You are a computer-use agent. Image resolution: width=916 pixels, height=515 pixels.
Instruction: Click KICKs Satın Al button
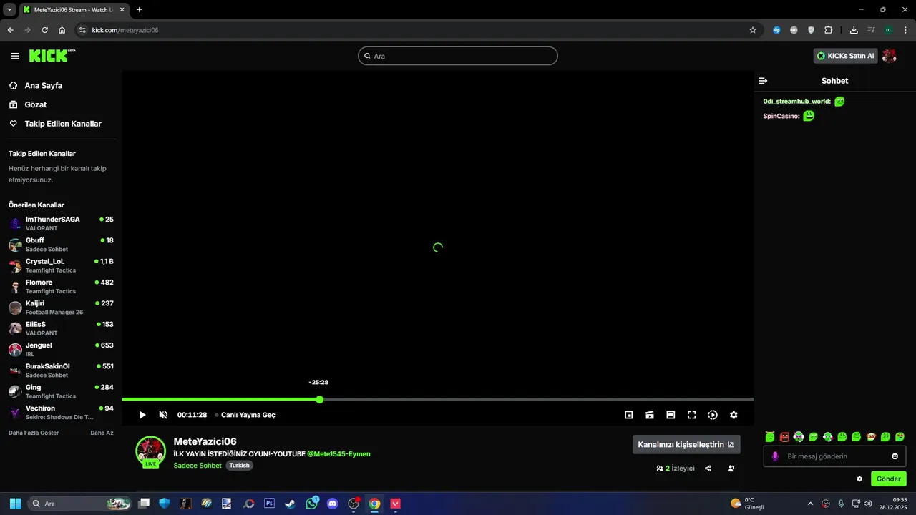pos(846,56)
